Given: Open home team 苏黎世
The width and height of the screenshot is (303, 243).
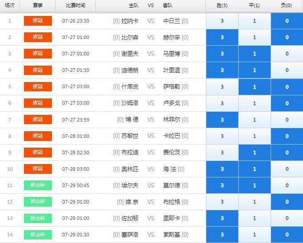Looking at the screenshot, I should (x=130, y=136).
